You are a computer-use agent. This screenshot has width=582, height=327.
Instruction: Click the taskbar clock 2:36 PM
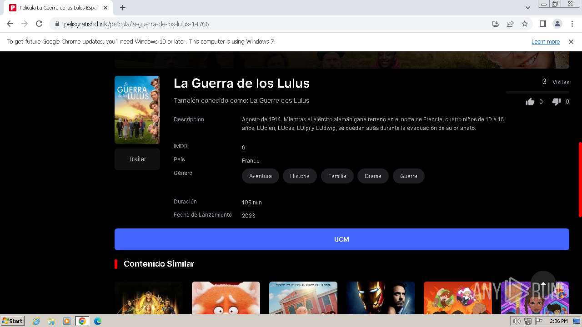point(558,321)
